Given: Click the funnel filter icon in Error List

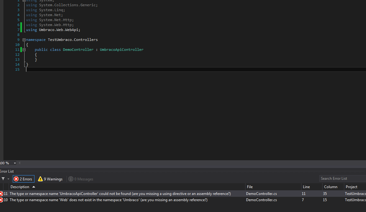Looking at the screenshot, I should point(3,179).
